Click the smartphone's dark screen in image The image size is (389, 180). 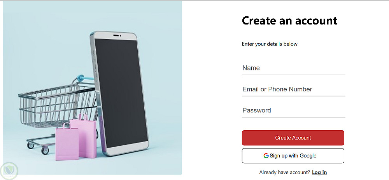121,93
